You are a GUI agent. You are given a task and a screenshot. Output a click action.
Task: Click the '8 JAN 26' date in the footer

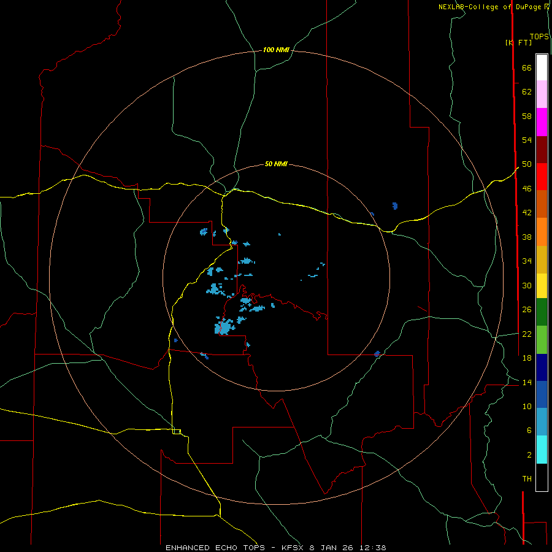pyautogui.click(x=331, y=548)
